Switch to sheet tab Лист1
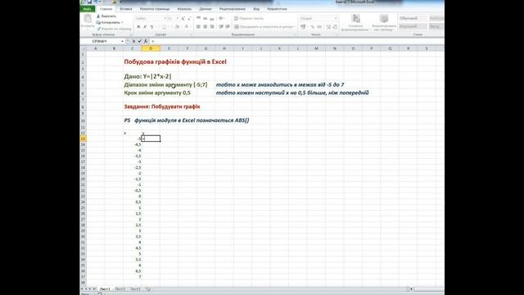Viewport: 524px width, 295px height. pos(105,289)
